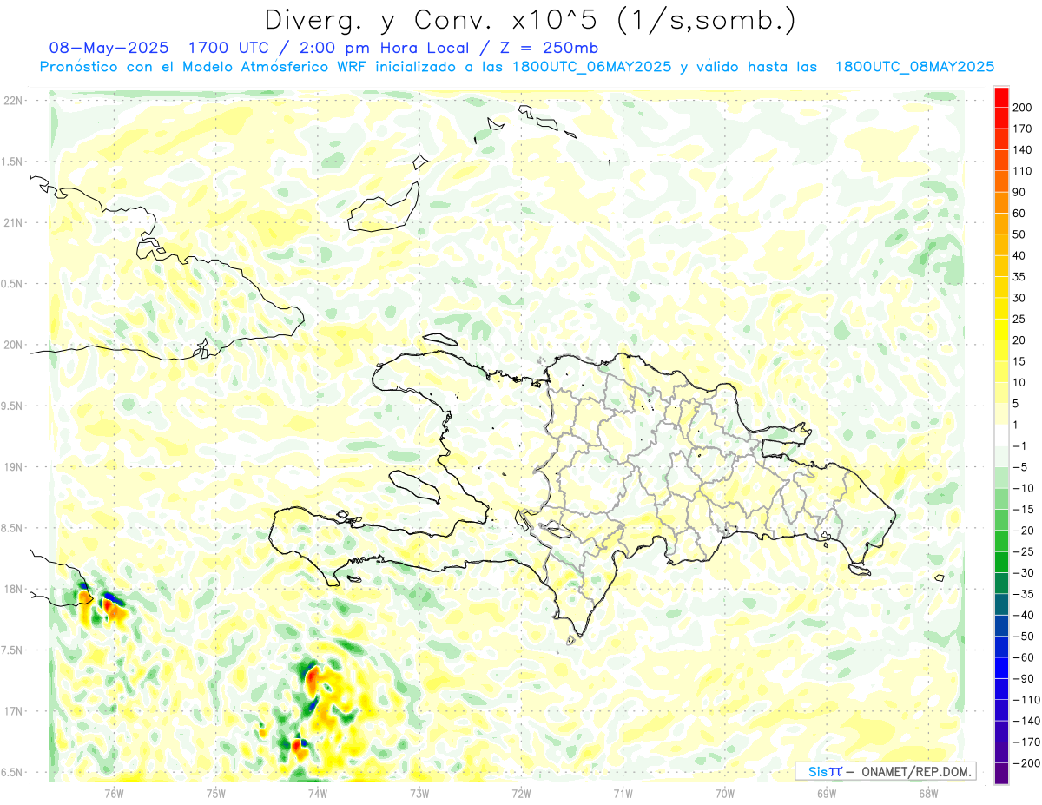
Task: Click the colorbar label 200
Action: (1022, 107)
